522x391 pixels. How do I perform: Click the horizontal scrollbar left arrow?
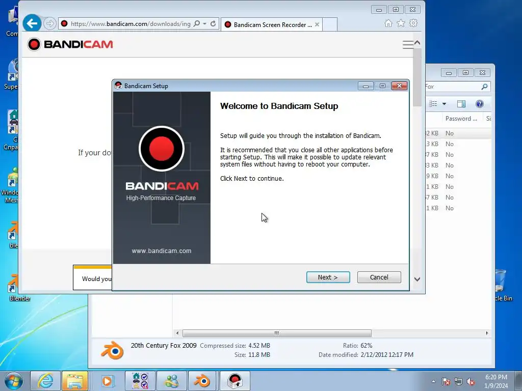tap(177, 333)
